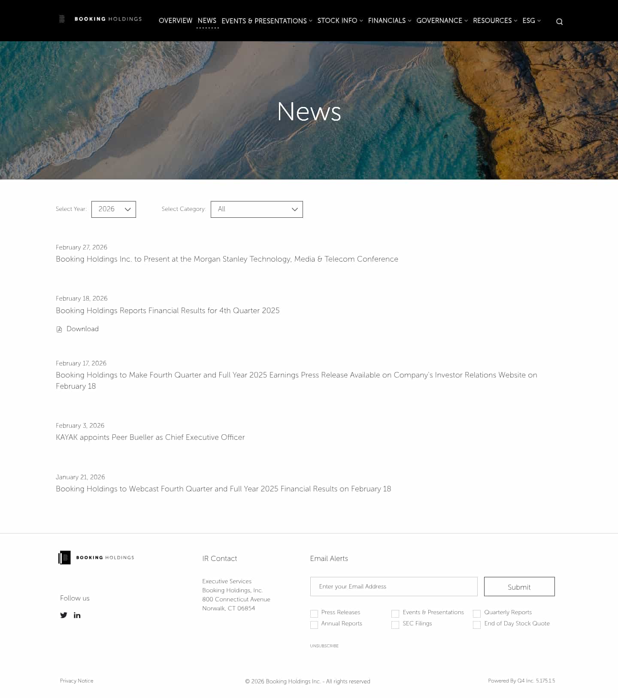Open the Webcast Fourth Quarter results announcement

tap(223, 489)
